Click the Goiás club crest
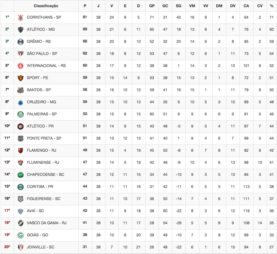Image resolution: width=277 pixels, height=254 pixels. coord(21,235)
